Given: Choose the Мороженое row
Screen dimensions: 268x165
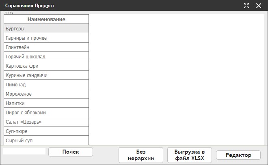Looking at the screenshot, I should coord(46,94).
